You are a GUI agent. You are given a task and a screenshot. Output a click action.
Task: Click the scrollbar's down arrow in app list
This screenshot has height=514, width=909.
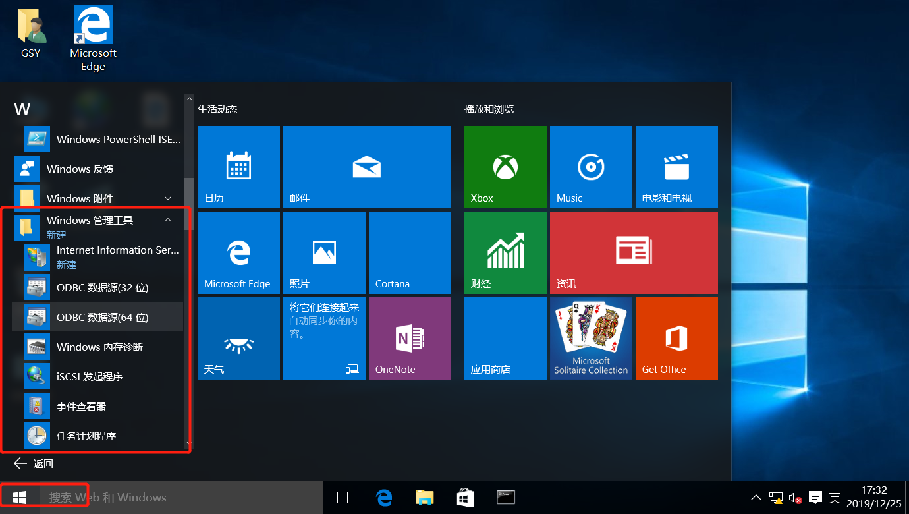tap(189, 443)
